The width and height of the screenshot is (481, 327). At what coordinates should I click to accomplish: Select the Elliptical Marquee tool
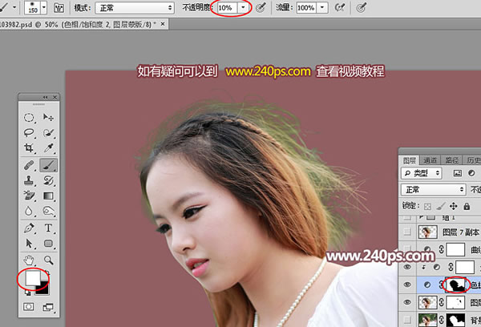(x=29, y=117)
